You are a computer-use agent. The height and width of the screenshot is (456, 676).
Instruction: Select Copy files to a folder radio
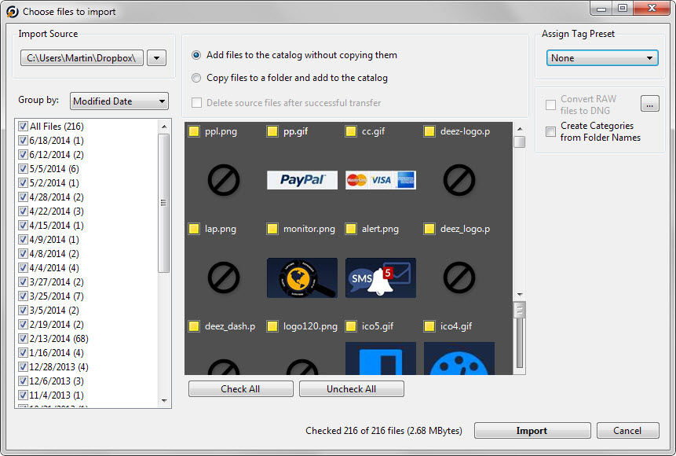(196, 78)
